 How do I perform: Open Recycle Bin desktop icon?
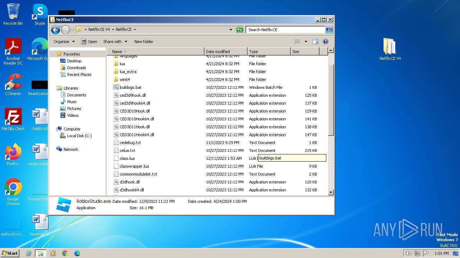point(13,14)
